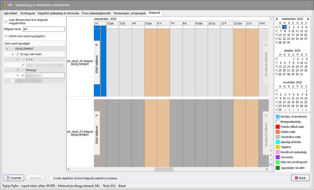314x190 pixels.
Task: Click the Távmunka purple color swatch
Action: click(277, 158)
